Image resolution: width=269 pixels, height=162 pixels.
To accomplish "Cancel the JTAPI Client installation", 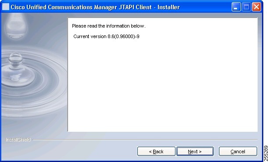I will pyautogui.click(x=238, y=151).
